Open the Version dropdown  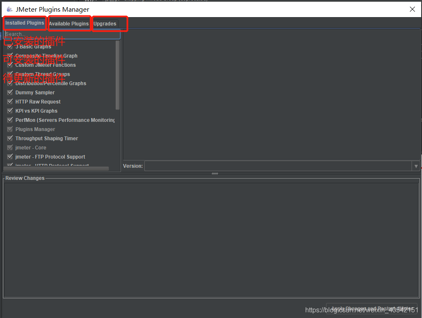click(416, 166)
